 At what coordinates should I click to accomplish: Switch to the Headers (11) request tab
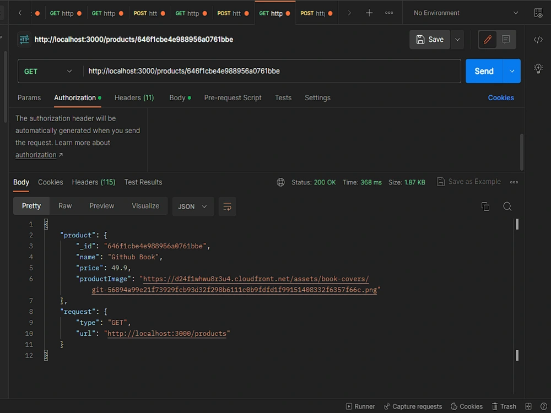(134, 97)
